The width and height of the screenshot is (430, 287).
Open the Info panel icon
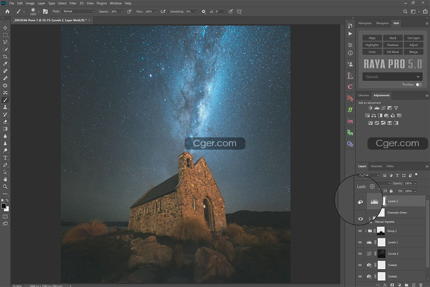click(x=350, y=53)
